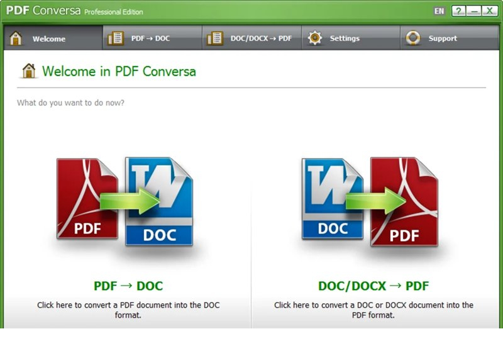503x341 pixels.
Task: Click the 'PDF Conversa' title text
Action: click(x=43, y=11)
